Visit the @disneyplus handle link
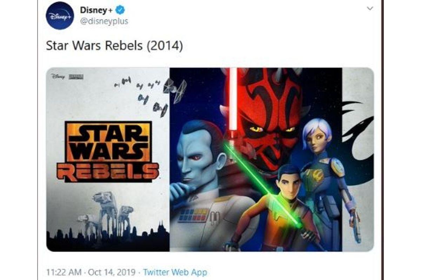Image resolution: width=421 pixels, height=280 pixels. (x=104, y=21)
